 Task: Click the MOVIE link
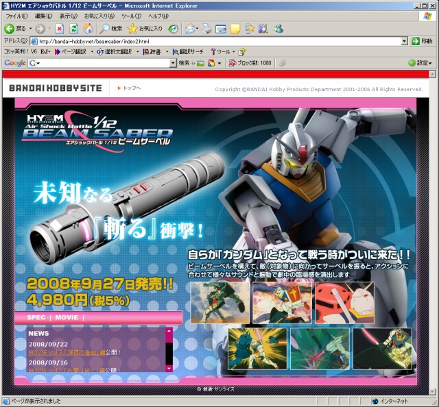pyautogui.click(x=67, y=317)
